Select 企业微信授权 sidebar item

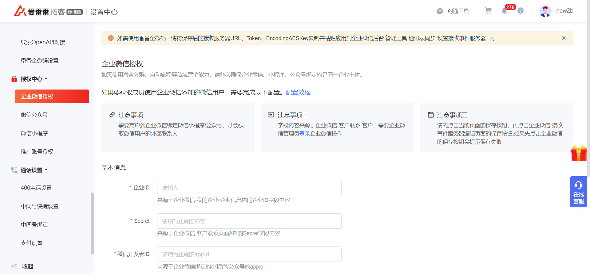click(x=52, y=96)
